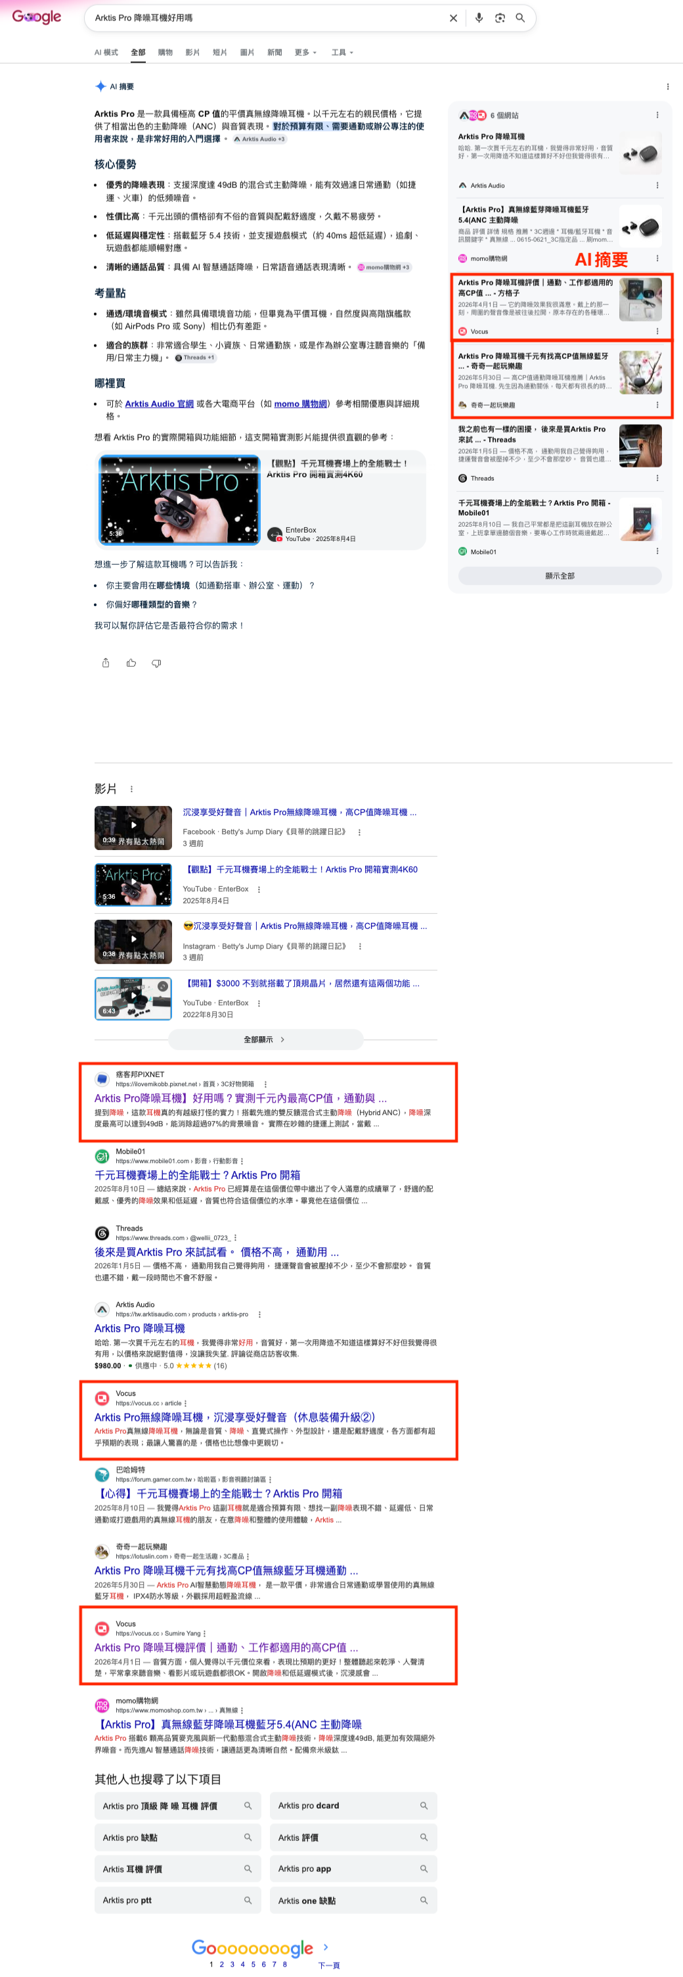683x1977 pixels.
Task: Search related query 'Arktis pro app'
Action: 353,1869
